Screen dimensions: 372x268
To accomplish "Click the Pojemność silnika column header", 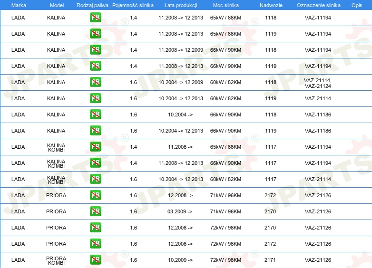I will pyautogui.click(x=133, y=5).
